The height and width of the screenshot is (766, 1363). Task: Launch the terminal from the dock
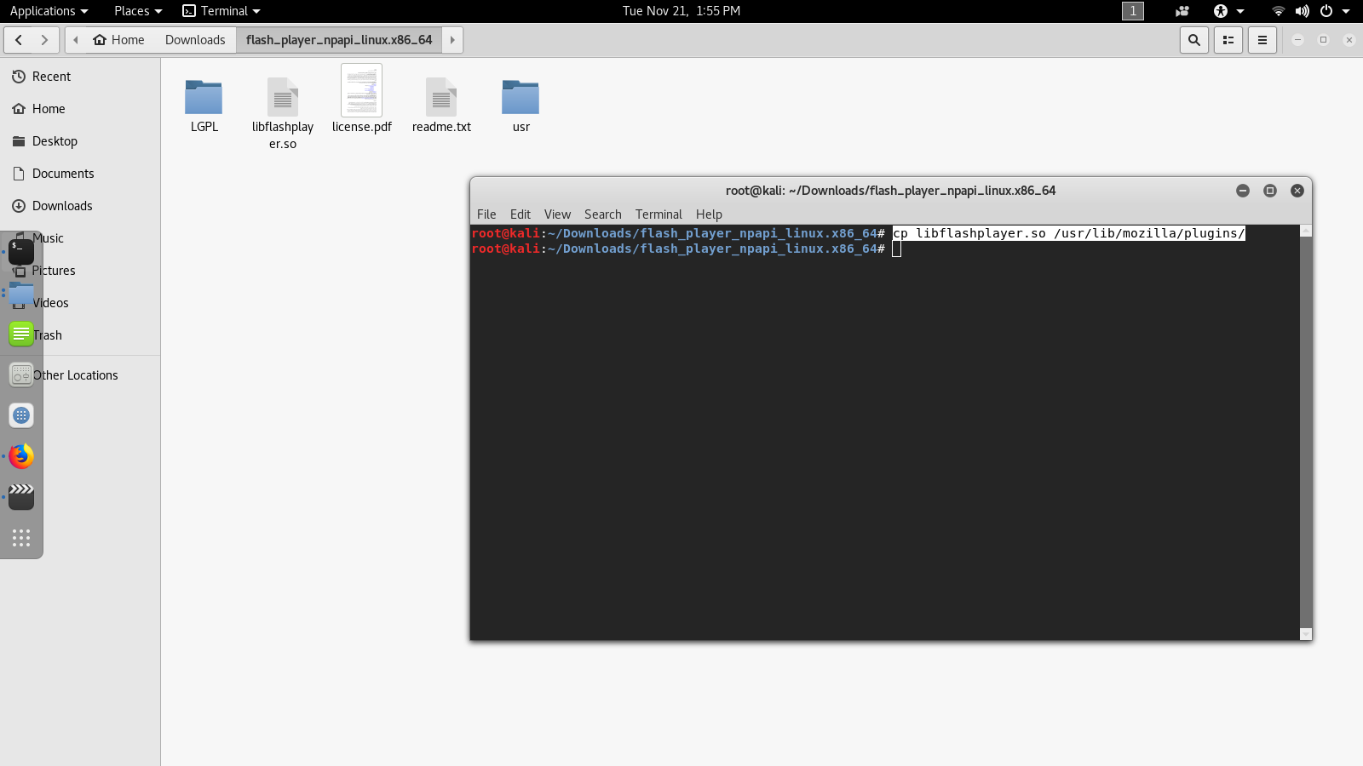coord(21,252)
